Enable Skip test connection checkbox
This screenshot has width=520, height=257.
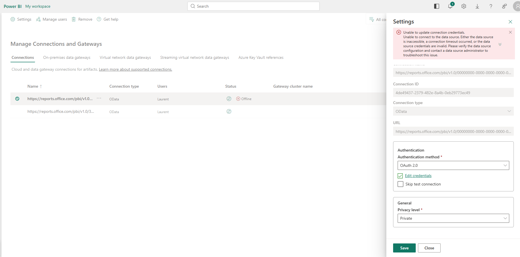coord(400,184)
